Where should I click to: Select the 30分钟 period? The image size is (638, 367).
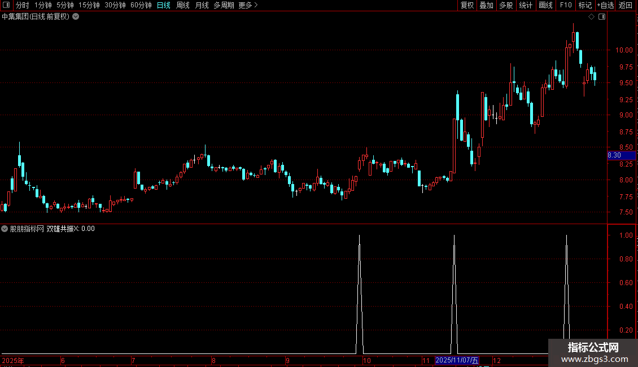pos(115,5)
